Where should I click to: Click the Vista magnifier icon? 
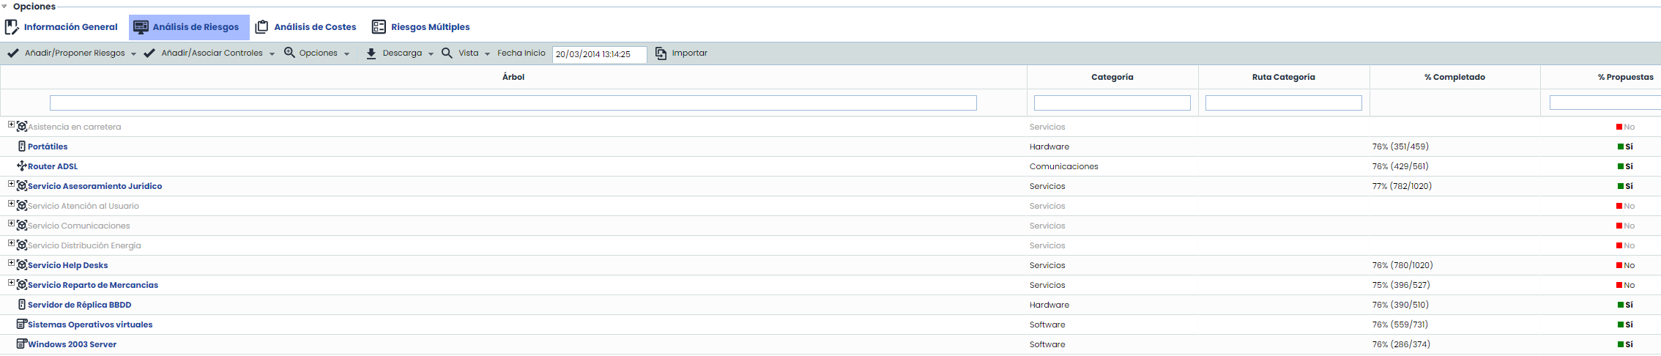tap(447, 53)
